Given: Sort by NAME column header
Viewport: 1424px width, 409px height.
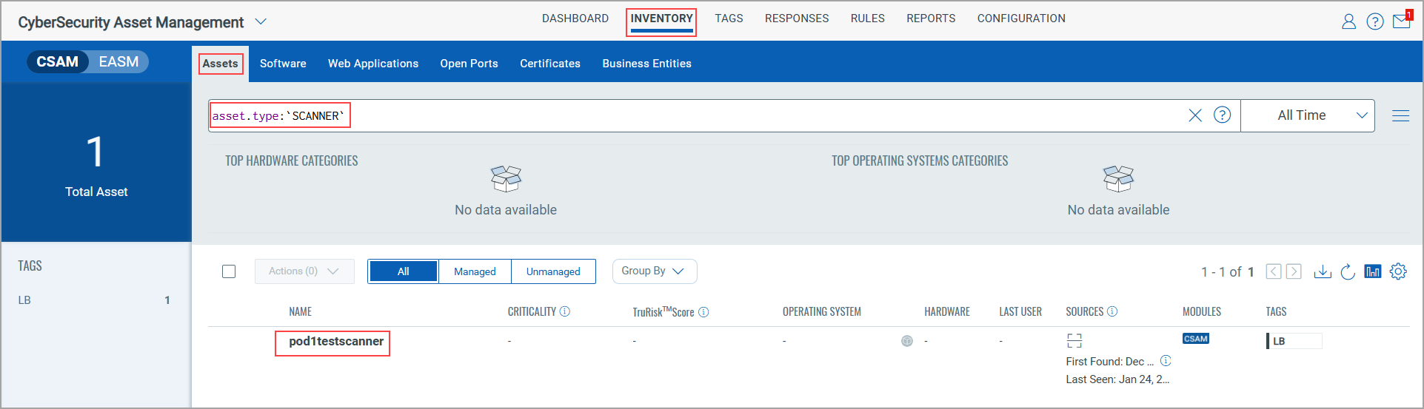Looking at the screenshot, I should (300, 311).
